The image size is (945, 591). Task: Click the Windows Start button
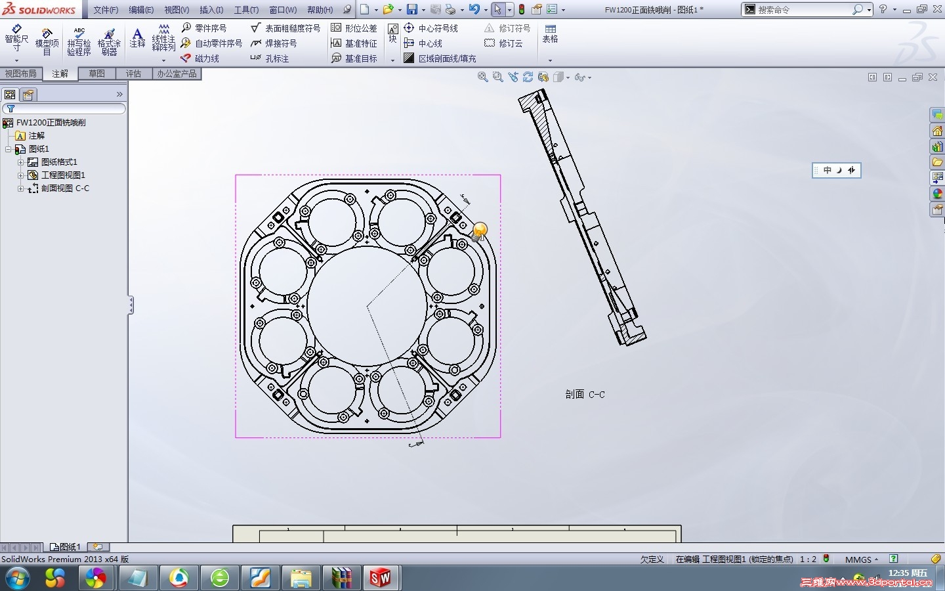coord(17,578)
